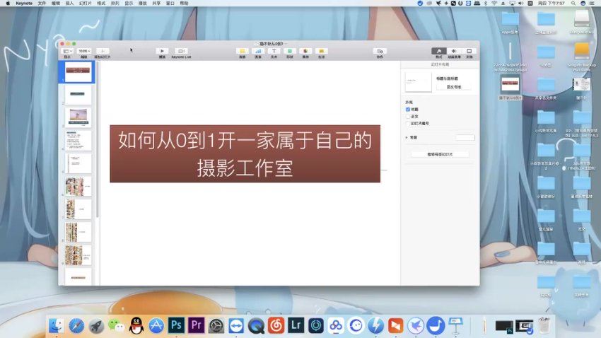This screenshot has height=338, width=601.
Task: Insert a text box from the toolbar
Action: (274, 51)
